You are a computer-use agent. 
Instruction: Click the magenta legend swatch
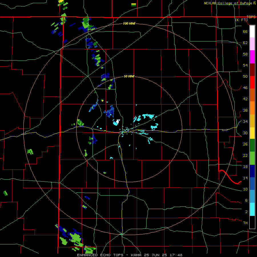point(252,57)
